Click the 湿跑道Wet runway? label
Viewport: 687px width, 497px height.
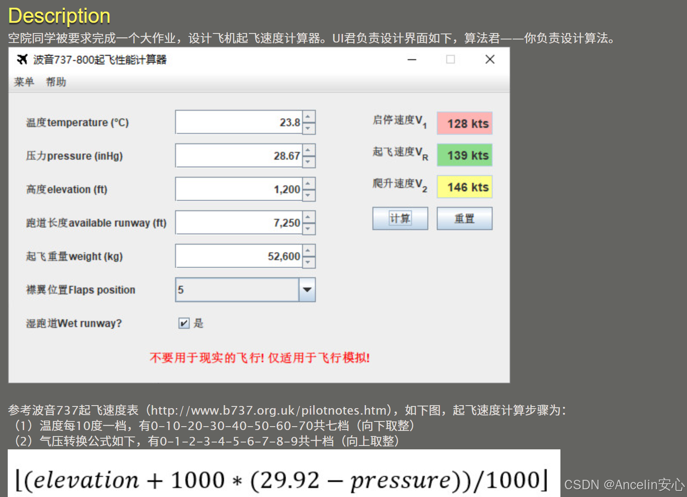[x=74, y=324]
